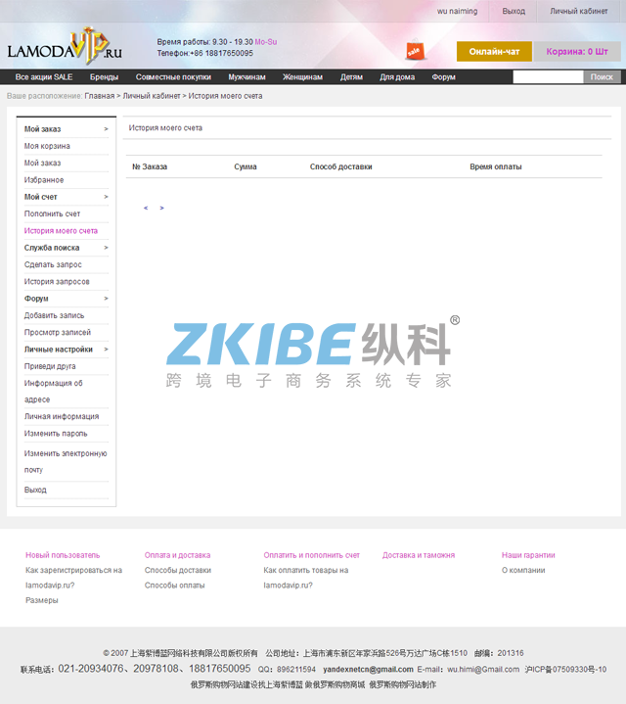Open Оплатить и пополнить счет footer link
Viewport: 626px width, 704px height.
(x=312, y=555)
